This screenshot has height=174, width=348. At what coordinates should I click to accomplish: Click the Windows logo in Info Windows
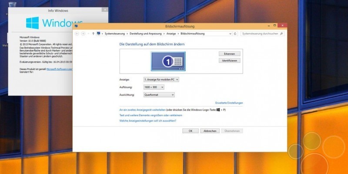[32, 23]
